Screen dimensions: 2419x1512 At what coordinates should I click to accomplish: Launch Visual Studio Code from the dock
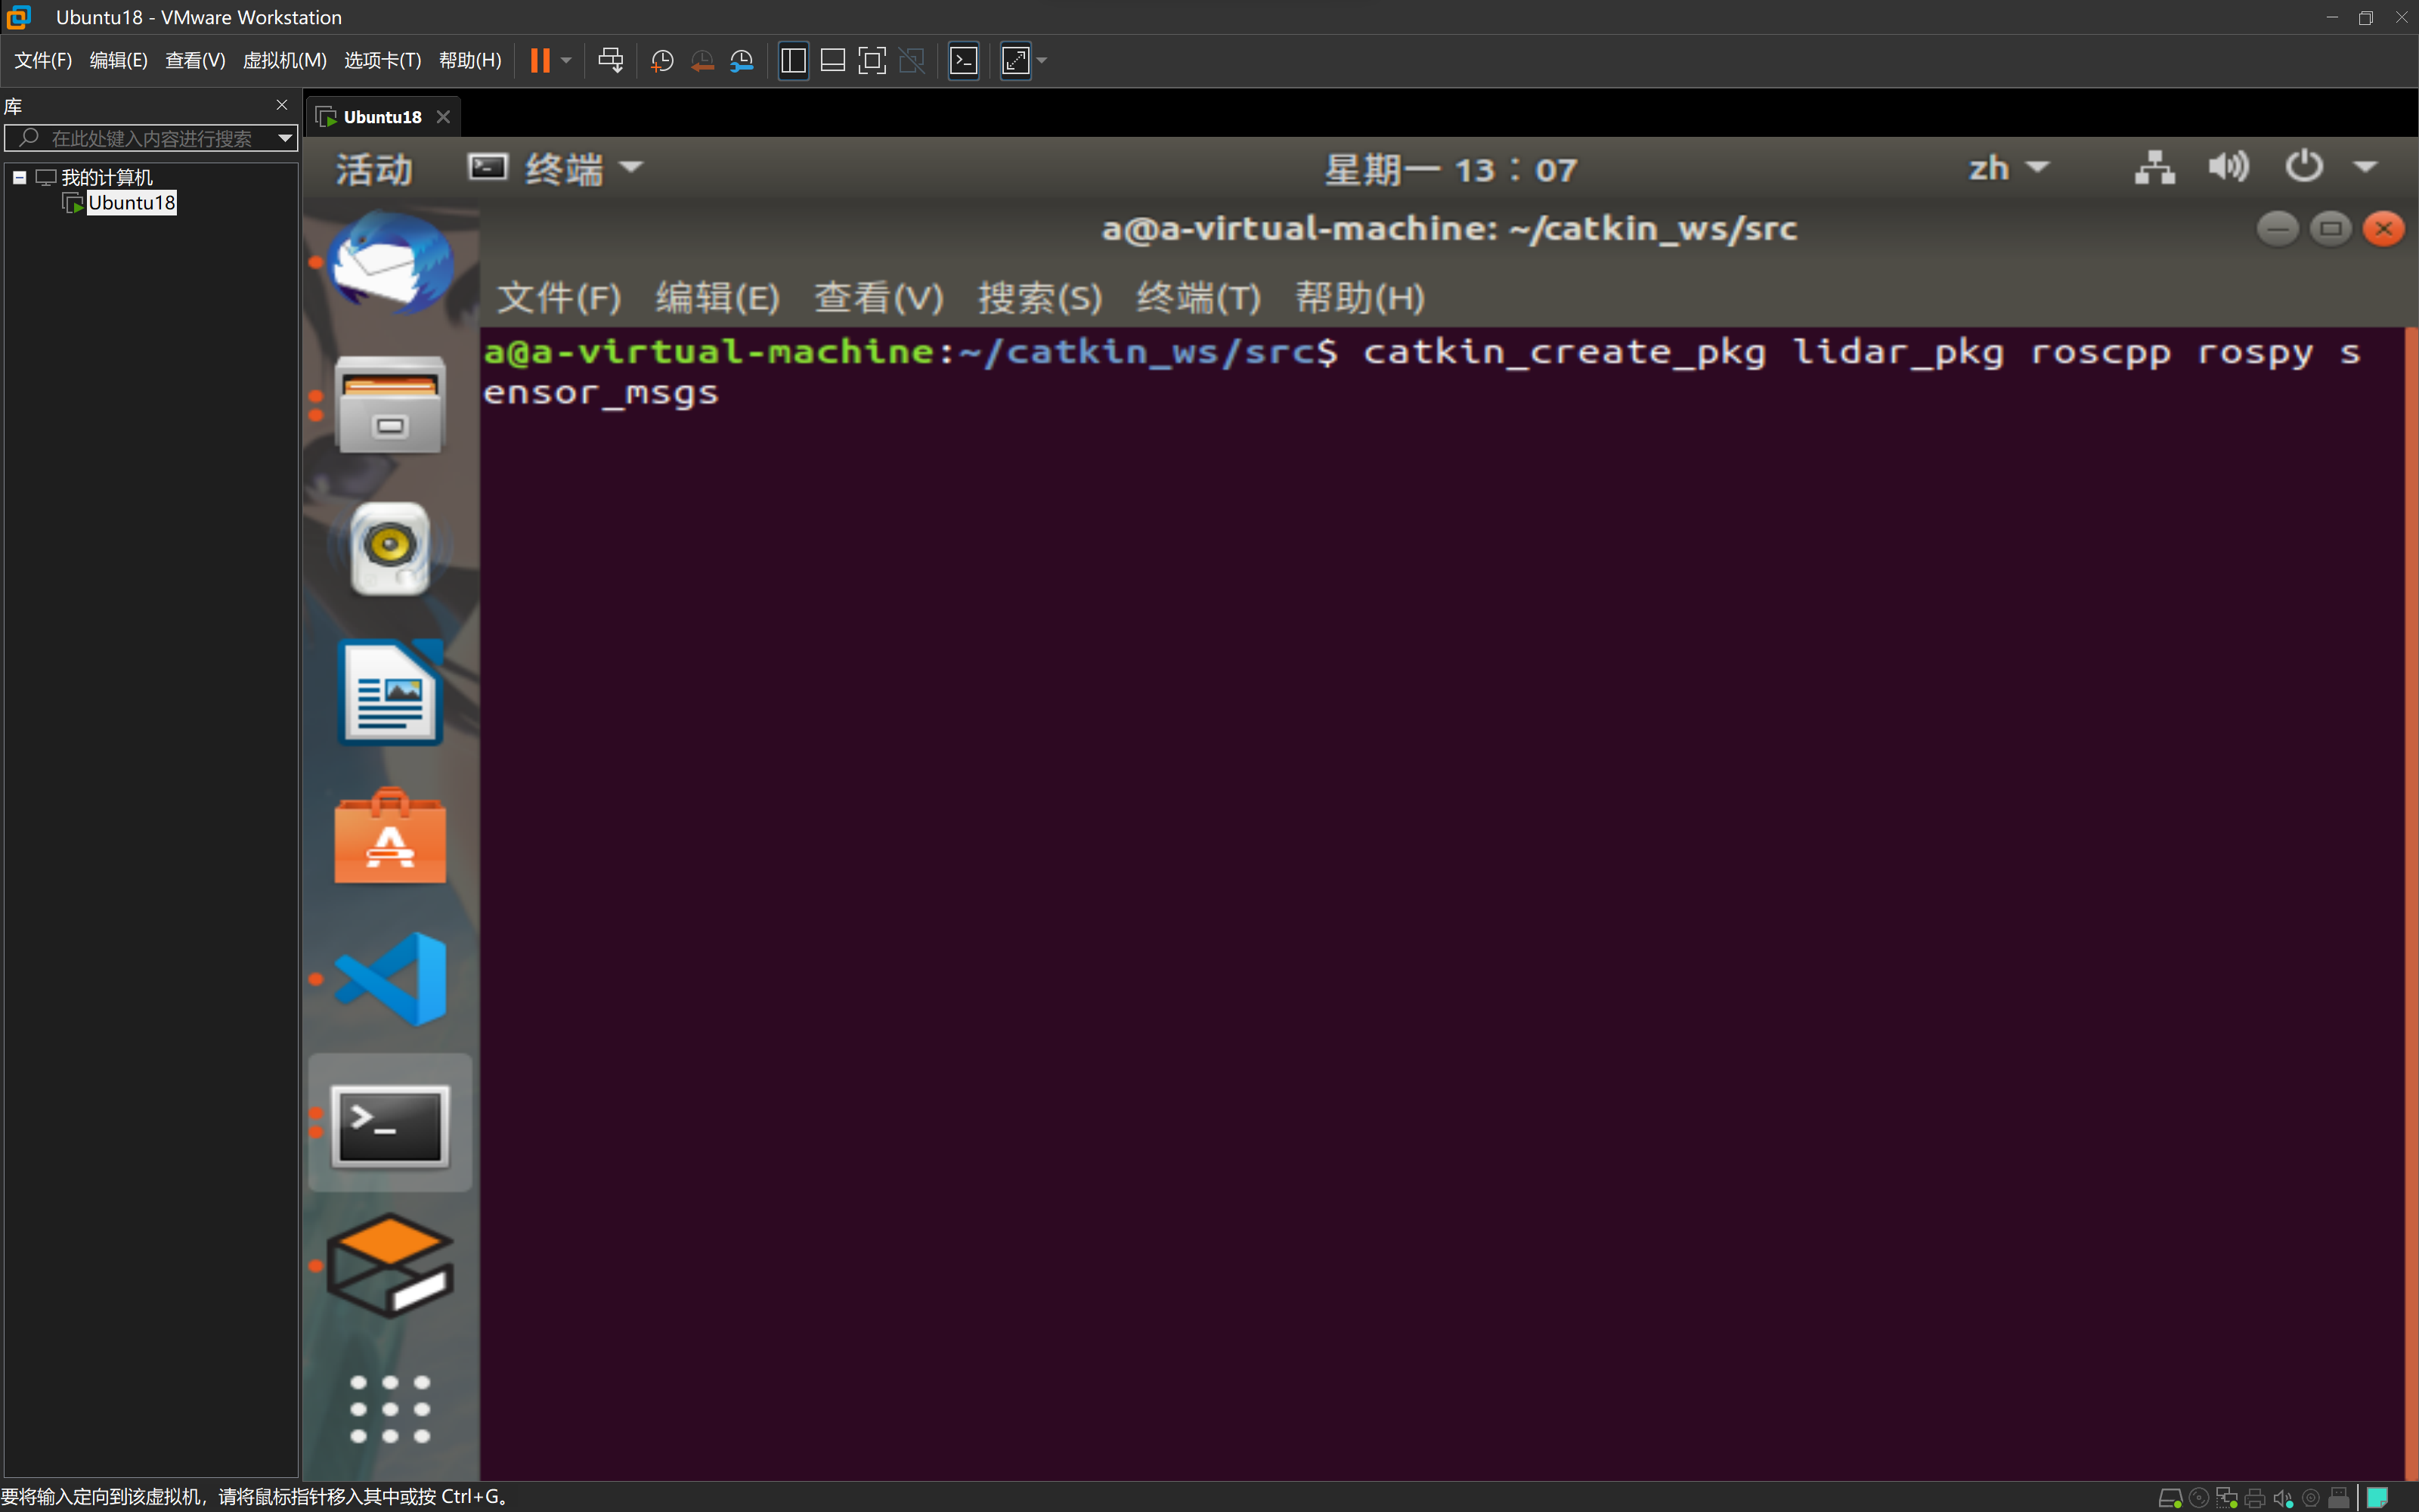pos(390,979)
